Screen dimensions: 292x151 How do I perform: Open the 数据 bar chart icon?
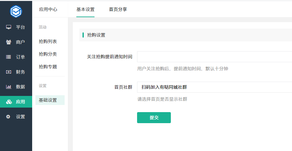[x=8, y=87]
